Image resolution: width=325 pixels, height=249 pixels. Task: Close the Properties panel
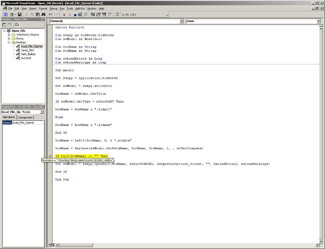point(43,107)
